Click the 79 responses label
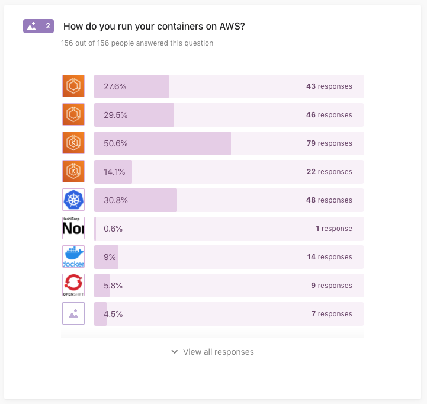This screenshot has height=404, width=427. pos(329,143)
